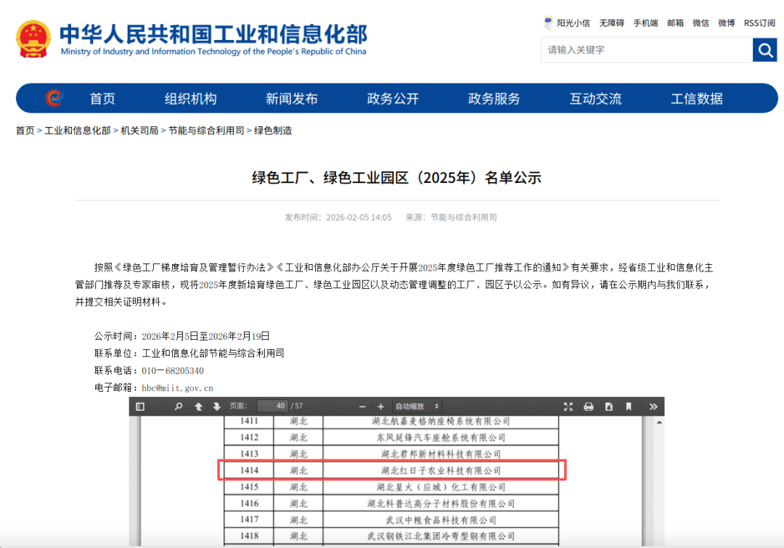
Task: Go to next PDF page arrow
Action: tap(216, 406)
